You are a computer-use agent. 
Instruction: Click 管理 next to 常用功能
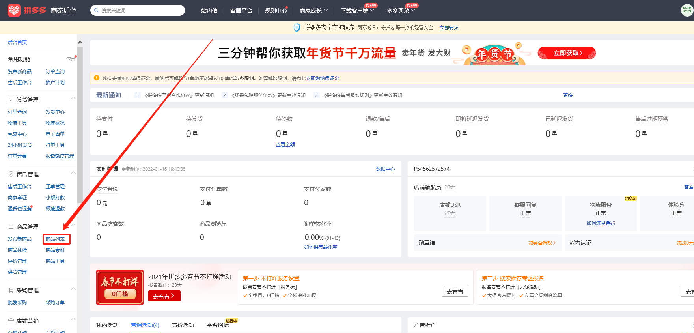tap(71, 59)
